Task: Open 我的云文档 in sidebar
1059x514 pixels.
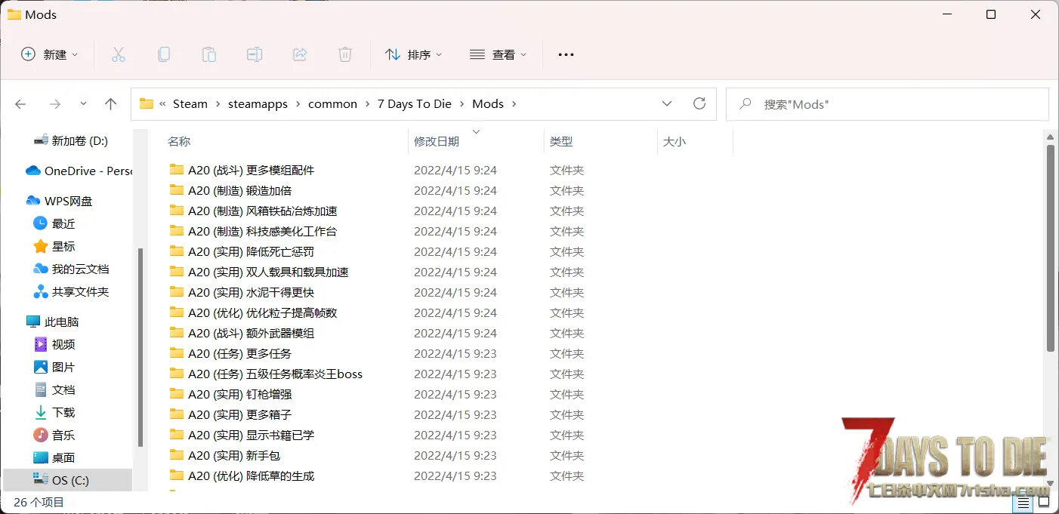Action: click(x=71, y=269)
